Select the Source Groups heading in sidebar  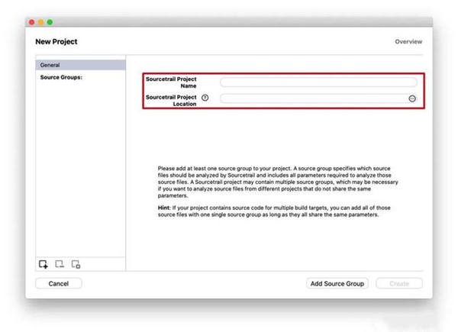pyautogui.click(x=61, y=77)
